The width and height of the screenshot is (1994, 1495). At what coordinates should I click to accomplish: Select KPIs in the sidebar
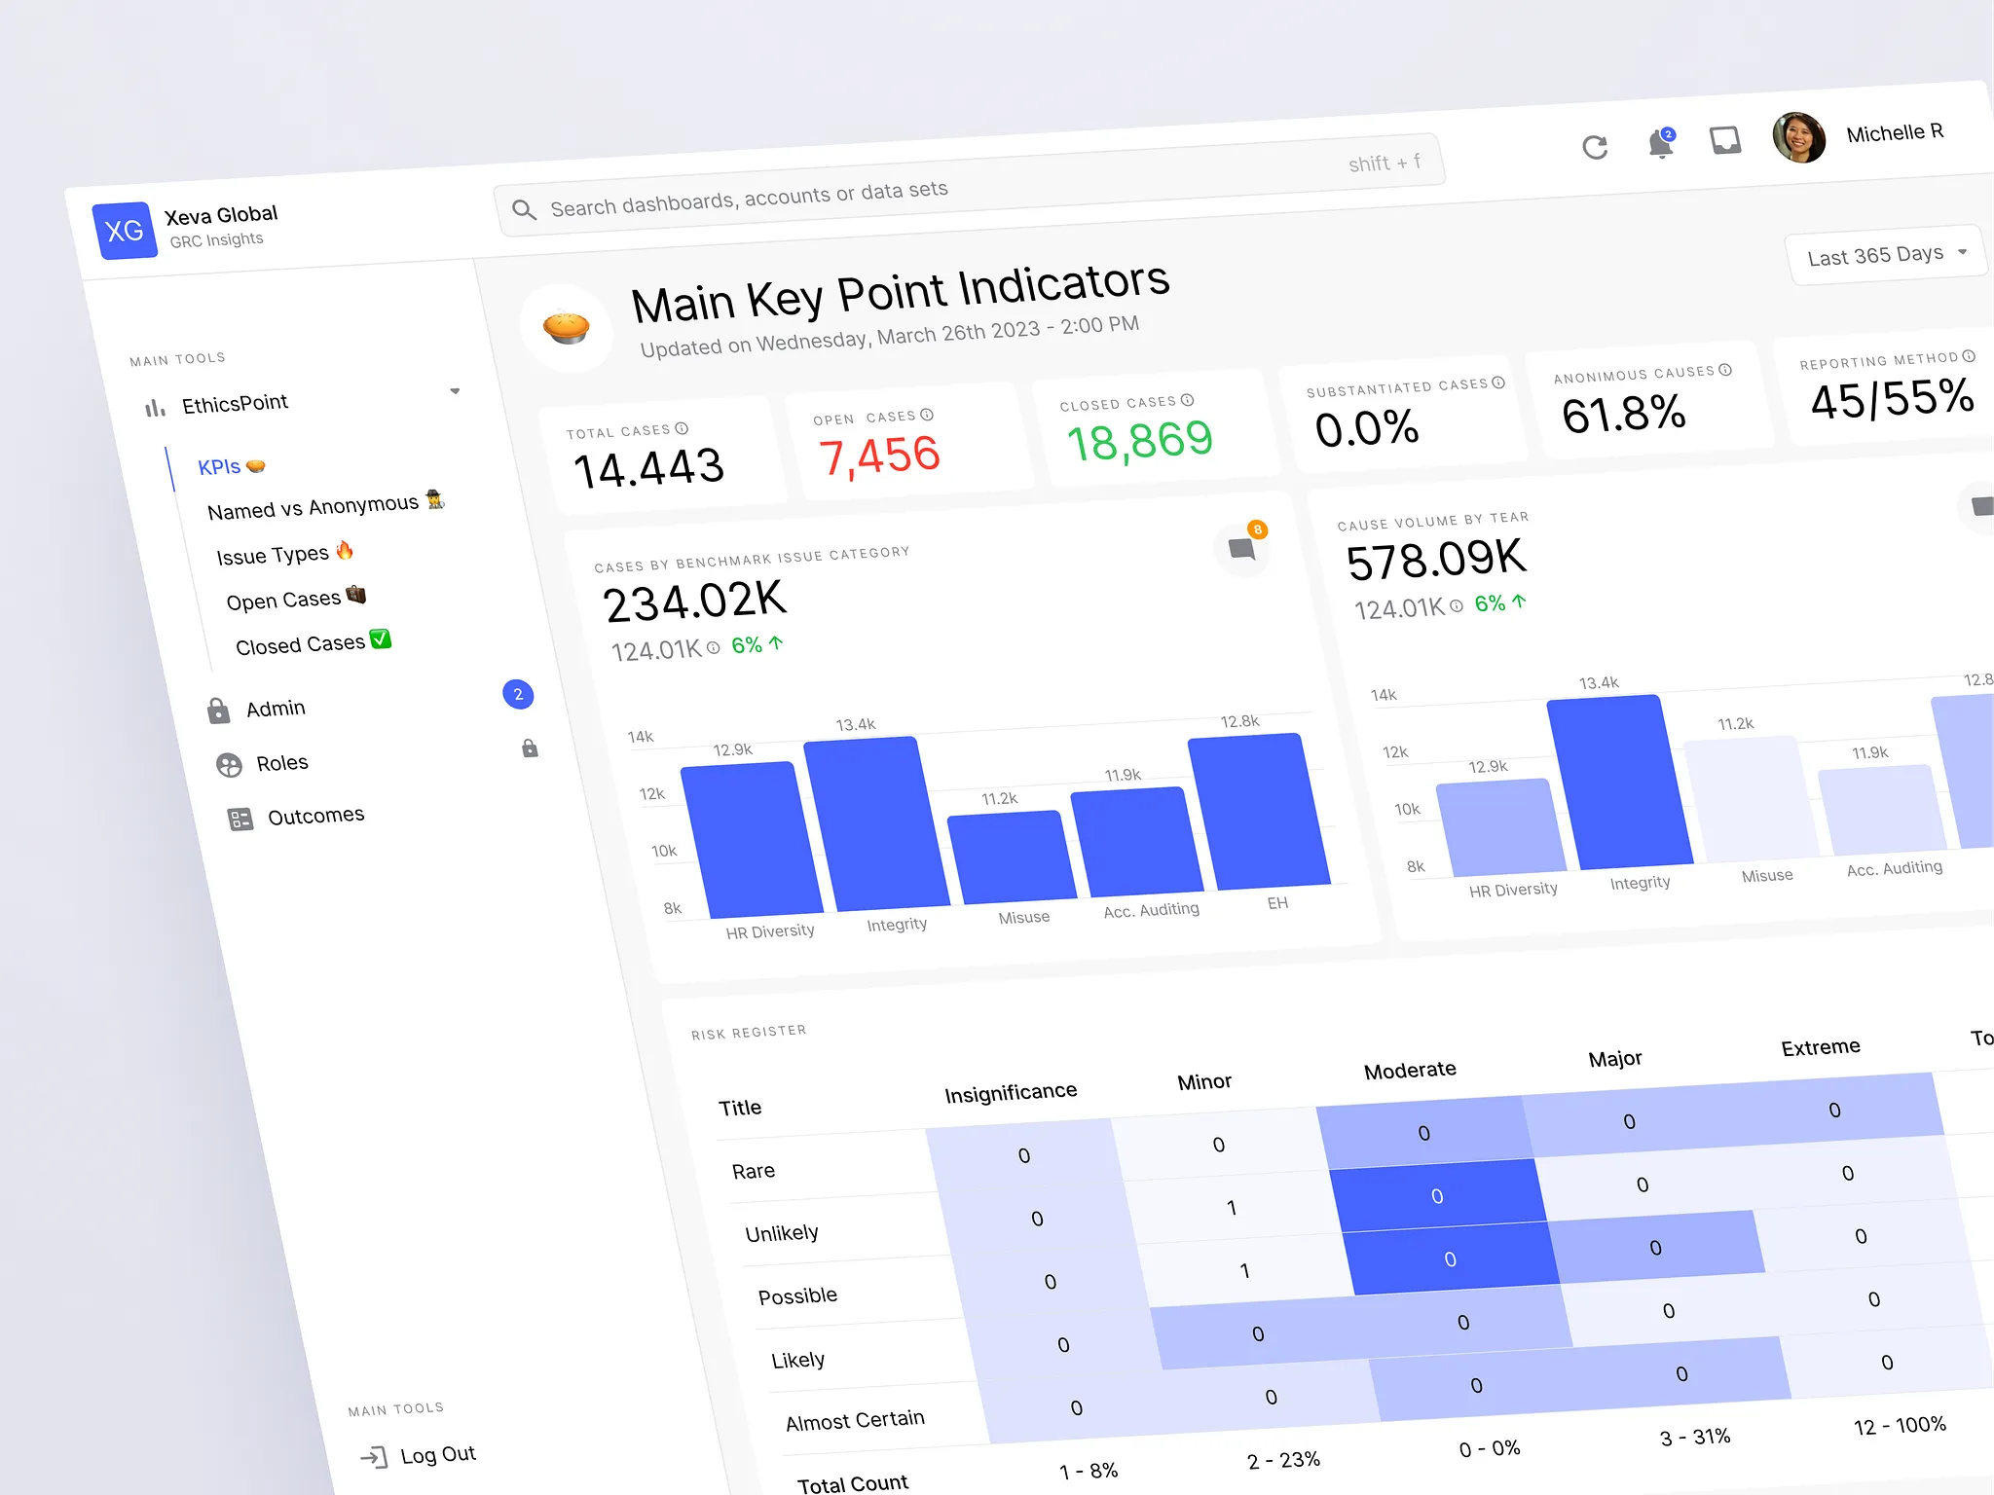pyautogui.click(x=220, y=467)
